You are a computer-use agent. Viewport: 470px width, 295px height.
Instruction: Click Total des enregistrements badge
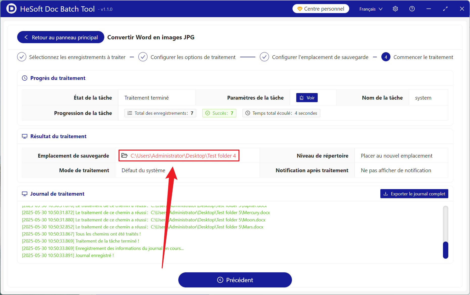pos(160,113)
